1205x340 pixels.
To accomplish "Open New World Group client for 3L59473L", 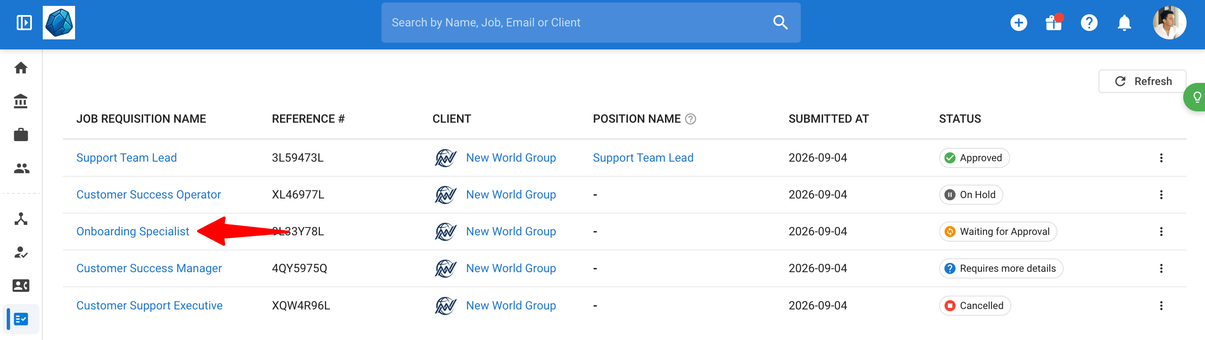I will click(x=511, y=158).
